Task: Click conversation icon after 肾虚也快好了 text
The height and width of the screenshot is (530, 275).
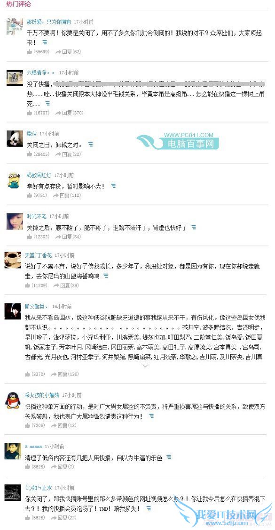Action: click(194, 228)
